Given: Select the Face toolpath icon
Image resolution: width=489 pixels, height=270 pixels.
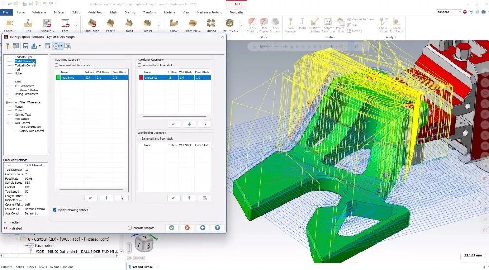Looking at the screenshot, I should [65, 25].
